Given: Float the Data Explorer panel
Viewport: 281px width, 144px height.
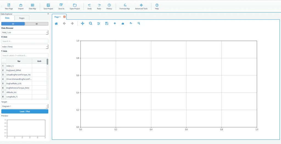Looking at the screenshot, I should coord(48,14).
